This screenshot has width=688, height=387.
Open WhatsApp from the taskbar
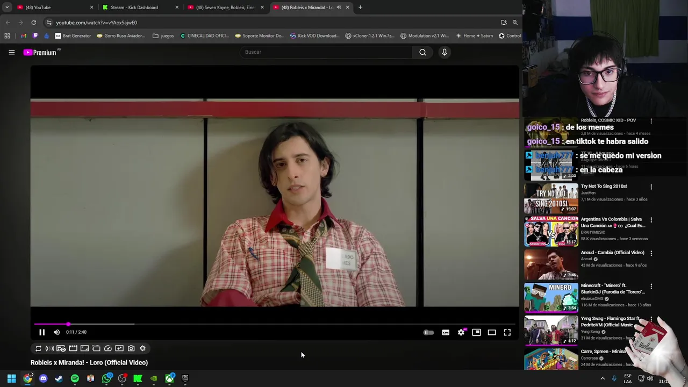click(106, 378)
